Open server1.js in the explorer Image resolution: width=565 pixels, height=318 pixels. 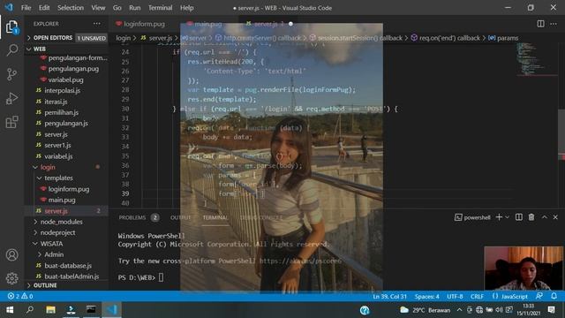57,145
